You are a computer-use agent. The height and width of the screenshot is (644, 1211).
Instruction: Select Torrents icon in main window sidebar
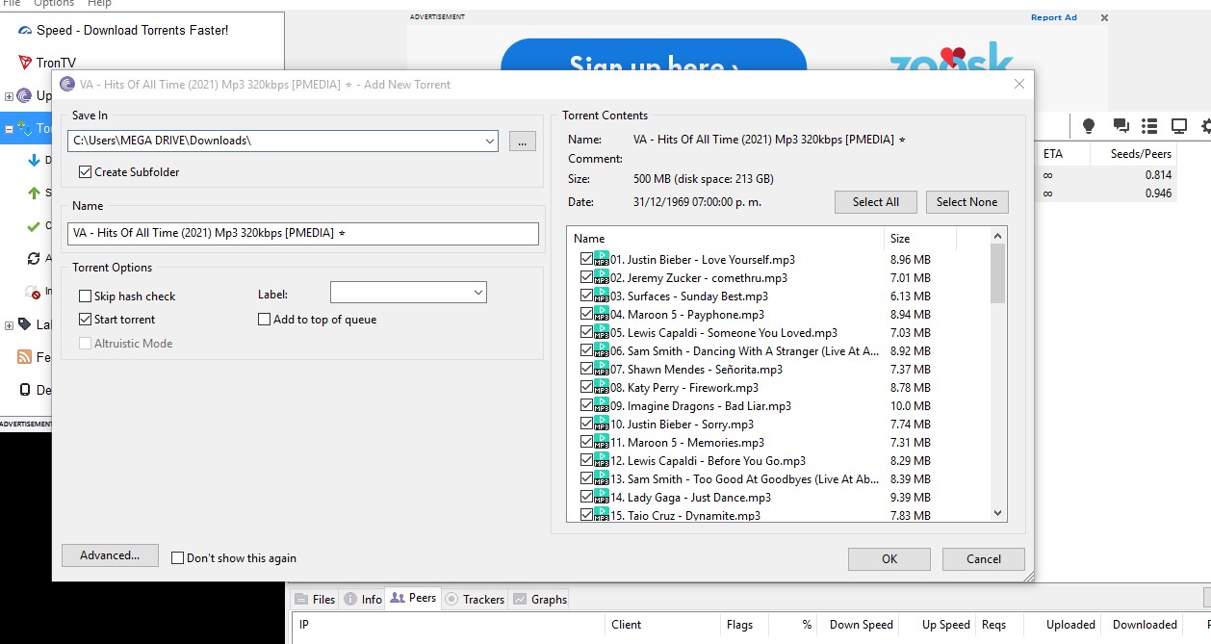tap(25, 128)
